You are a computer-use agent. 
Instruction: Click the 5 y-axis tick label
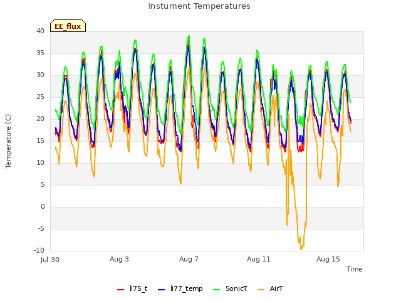43,185
